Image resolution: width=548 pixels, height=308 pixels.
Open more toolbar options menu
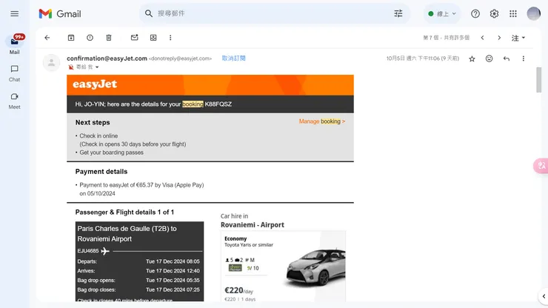[x=170, y=38]
